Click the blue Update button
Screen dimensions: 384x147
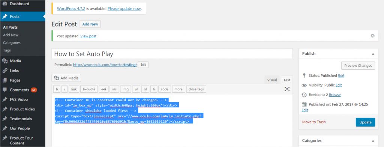[365, 122]
